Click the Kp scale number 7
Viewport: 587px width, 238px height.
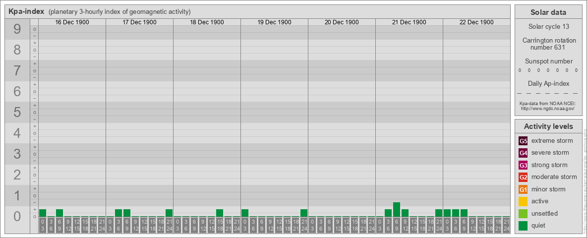[x=17, y=71]
